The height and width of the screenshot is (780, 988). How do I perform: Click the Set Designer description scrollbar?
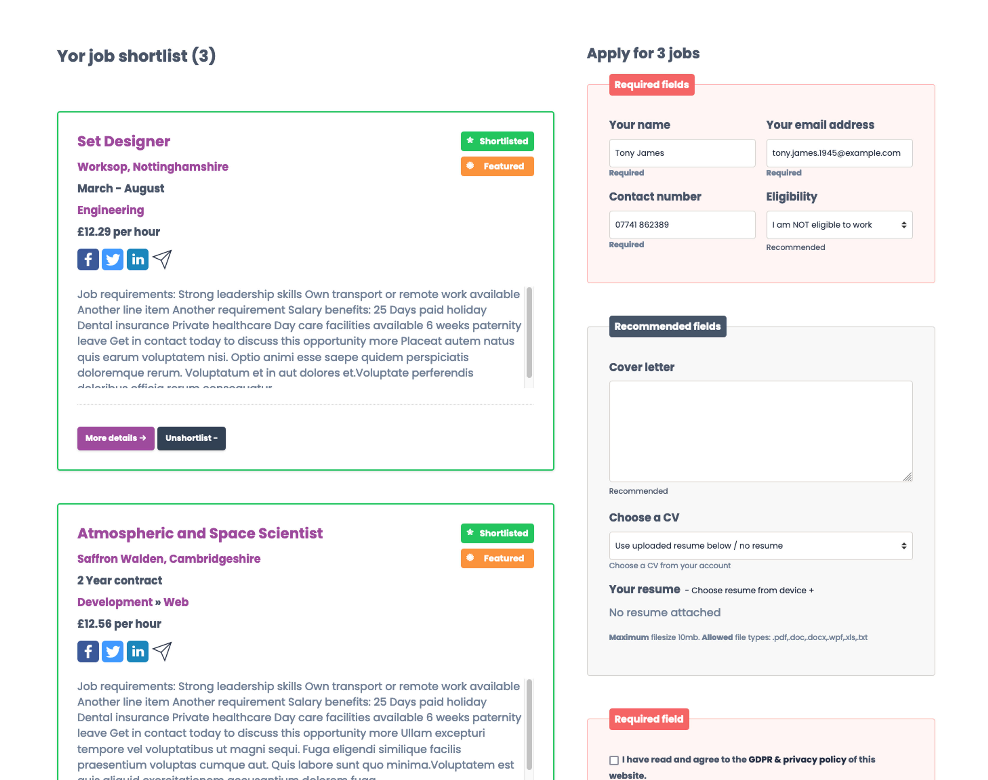tap(529, 332)
